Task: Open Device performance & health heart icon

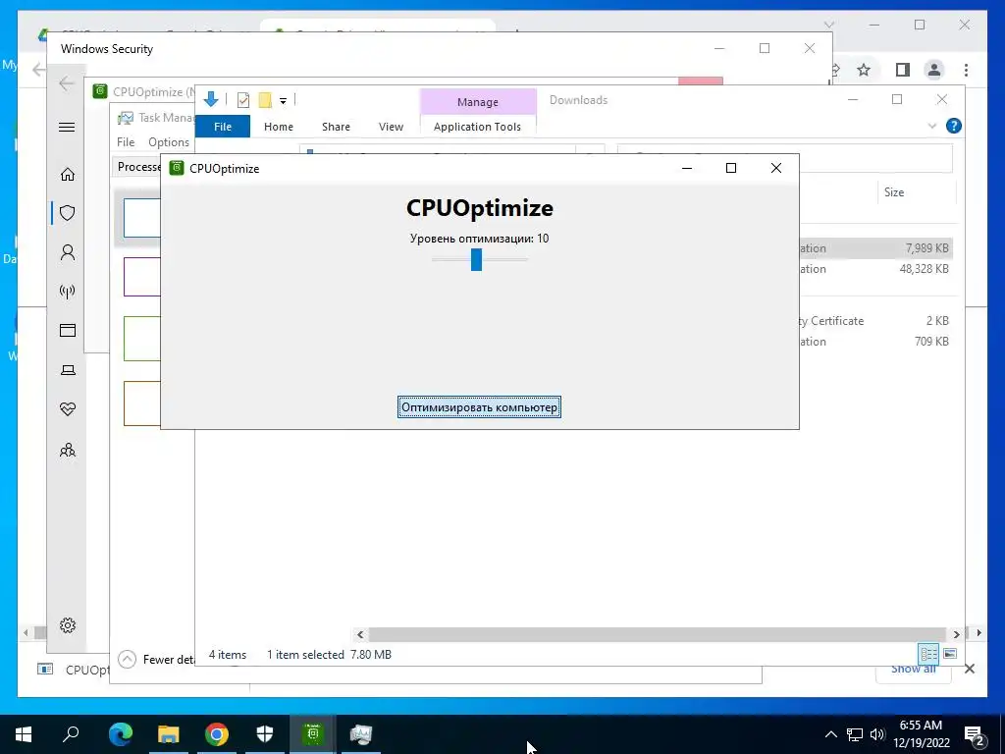Action: (x=68, y=409)
